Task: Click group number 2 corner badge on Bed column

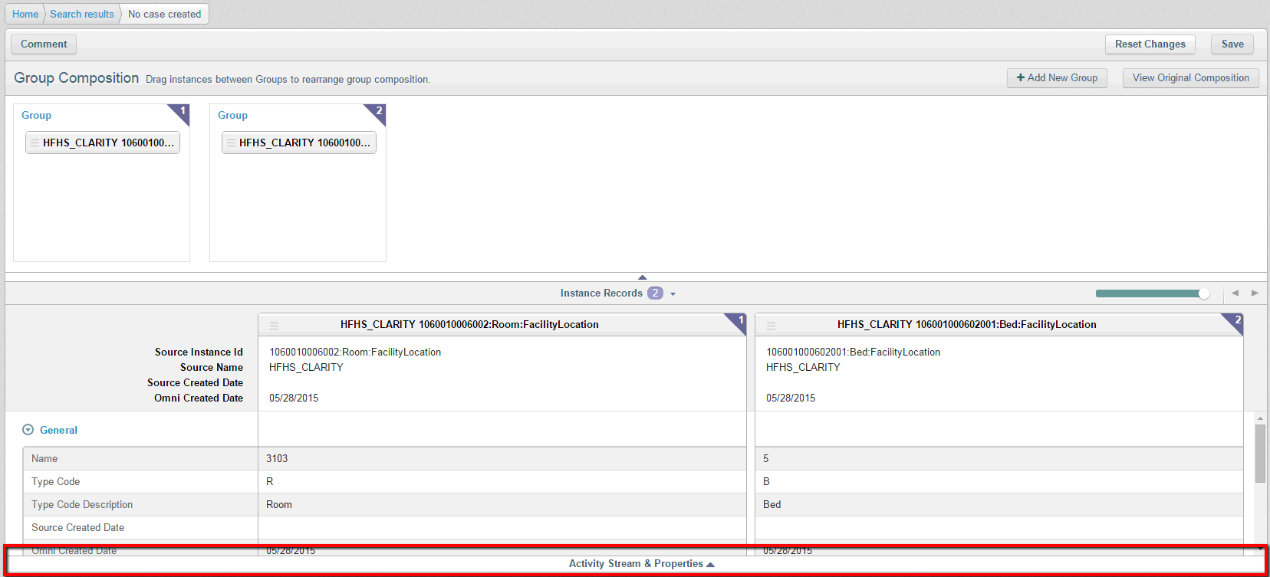Action: tap(1235, 320)
